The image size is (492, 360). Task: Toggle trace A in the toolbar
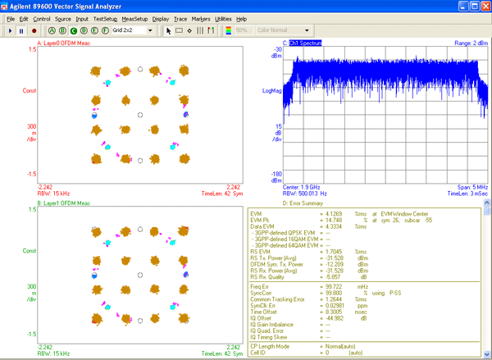[52, 30]
